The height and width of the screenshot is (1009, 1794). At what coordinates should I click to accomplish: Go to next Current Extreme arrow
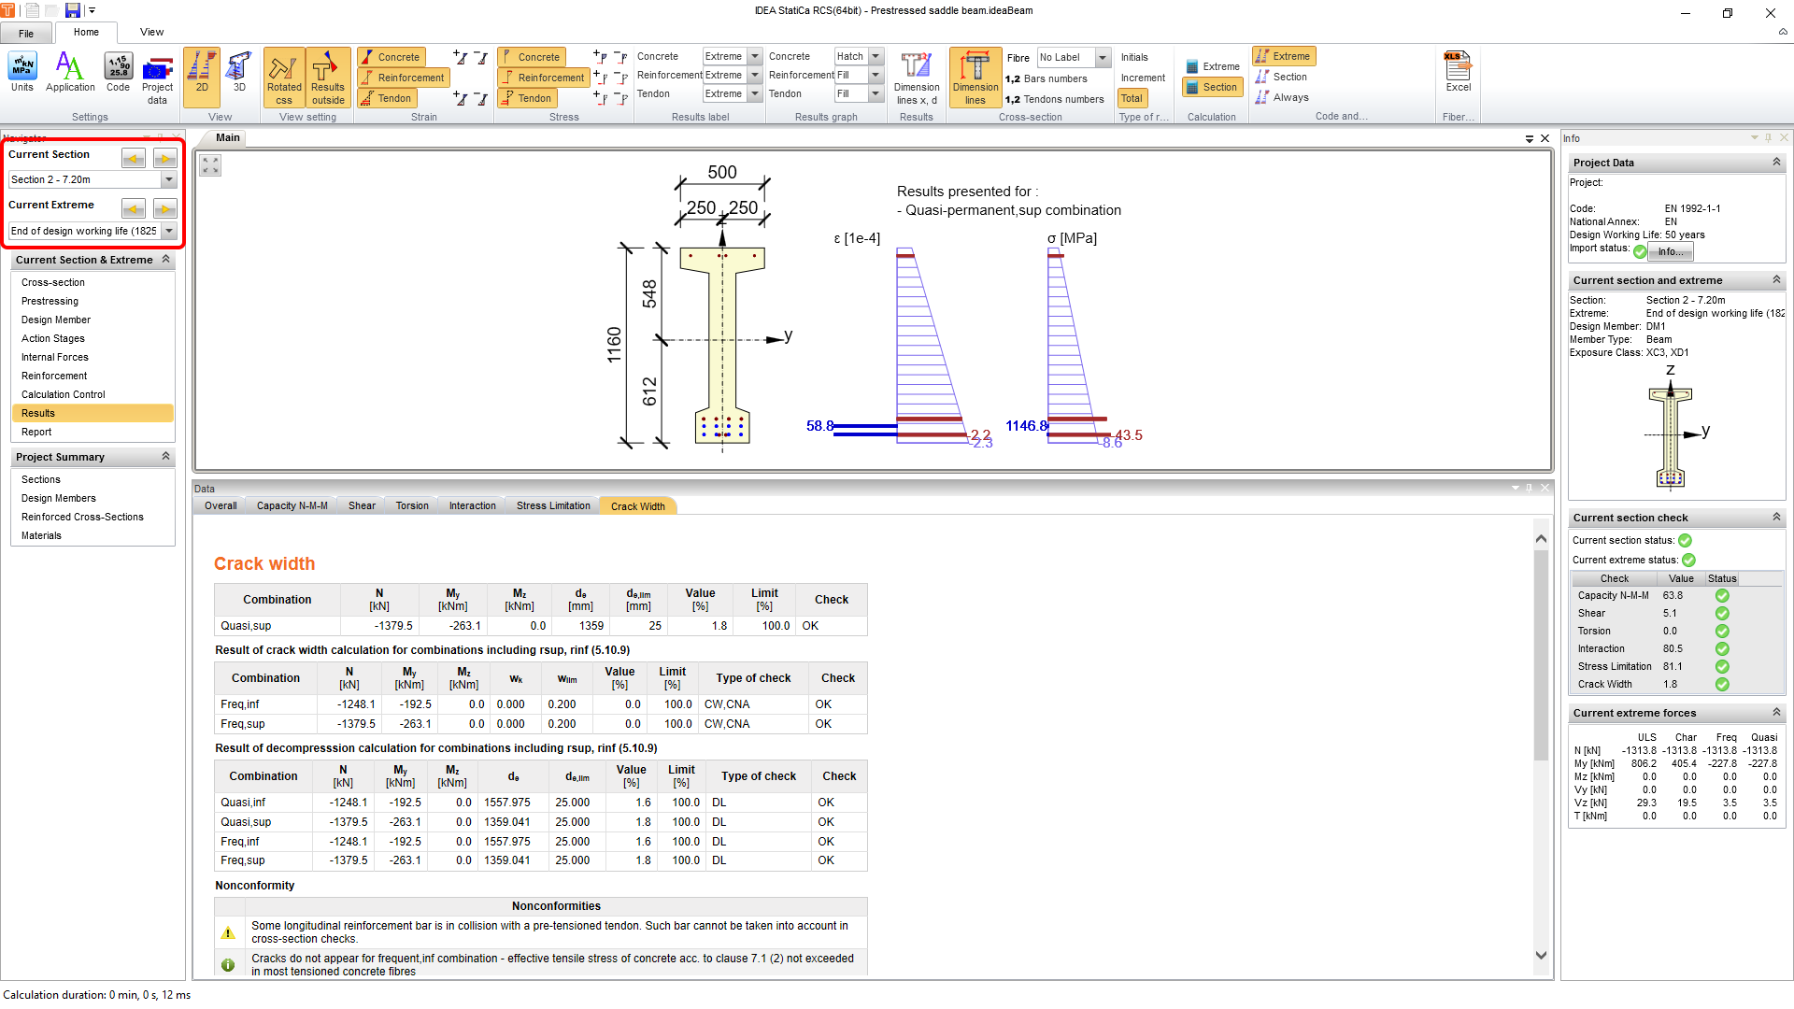pyautogui.click(x=165, y=208)
